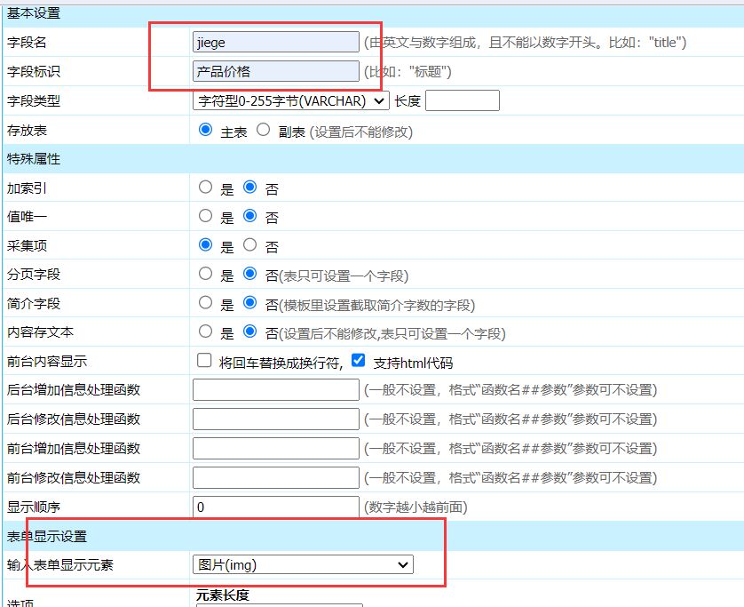Click the 字段标识 input containing 产品价格
The height and width of the screenshot is (607, 744).
click(275, 71)
